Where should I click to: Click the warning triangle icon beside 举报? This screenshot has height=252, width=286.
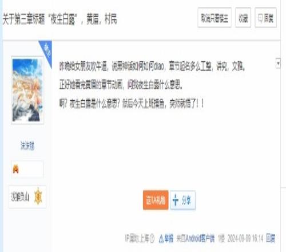tap(161, 239)
